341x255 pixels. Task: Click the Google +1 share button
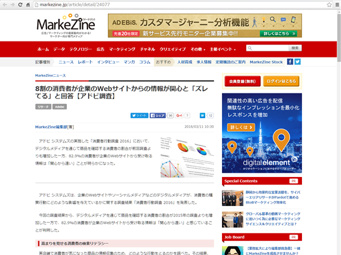point(179,116)
